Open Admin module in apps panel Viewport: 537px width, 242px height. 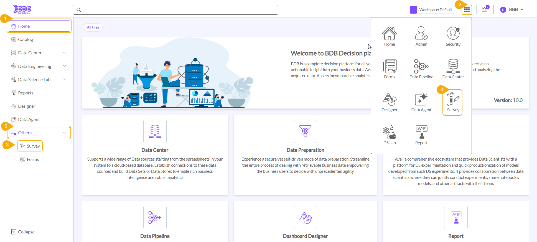pos(421,37)
